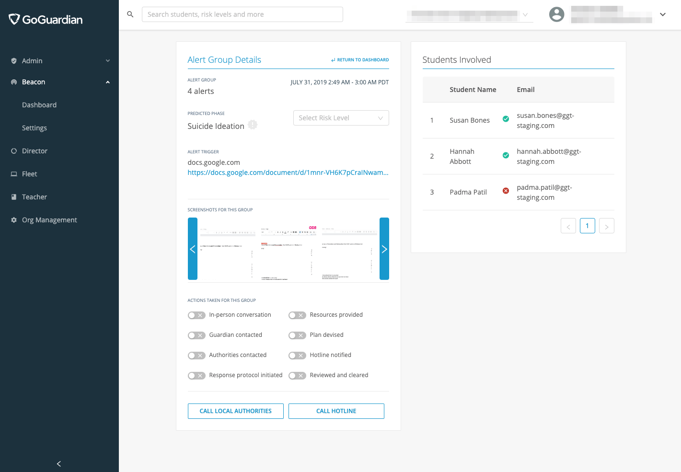Screen dimensions: 681x472
Task: Toggle Response protocol initiated action
Action: click(x=196, y=376)
